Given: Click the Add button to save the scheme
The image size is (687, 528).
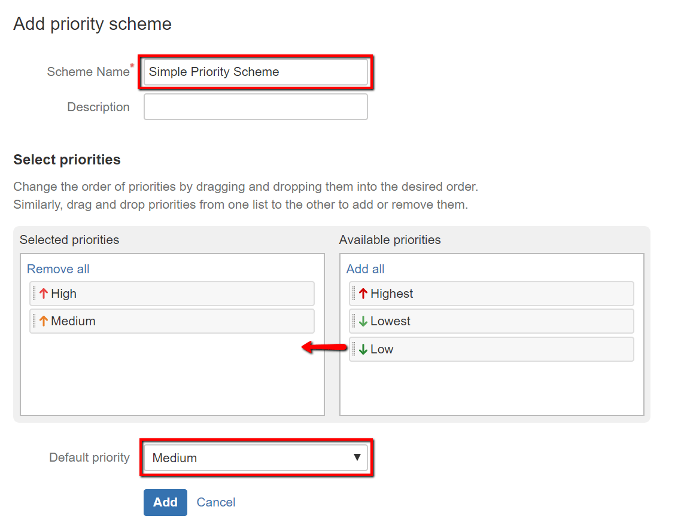Looking at the screenshot, I should click(165, 502).
